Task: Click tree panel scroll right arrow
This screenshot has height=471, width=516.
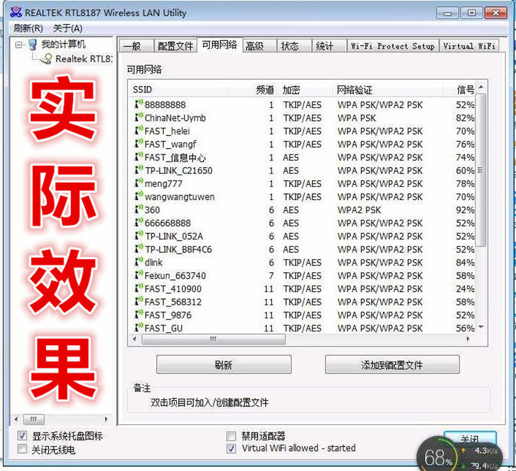Action: click(106, 419)
